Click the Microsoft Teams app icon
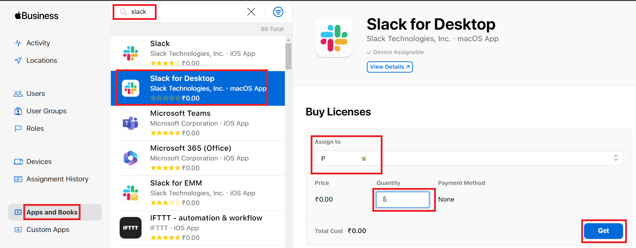Image resolution: width=636 pixels, height=248 pixels. tap(130, 123)
